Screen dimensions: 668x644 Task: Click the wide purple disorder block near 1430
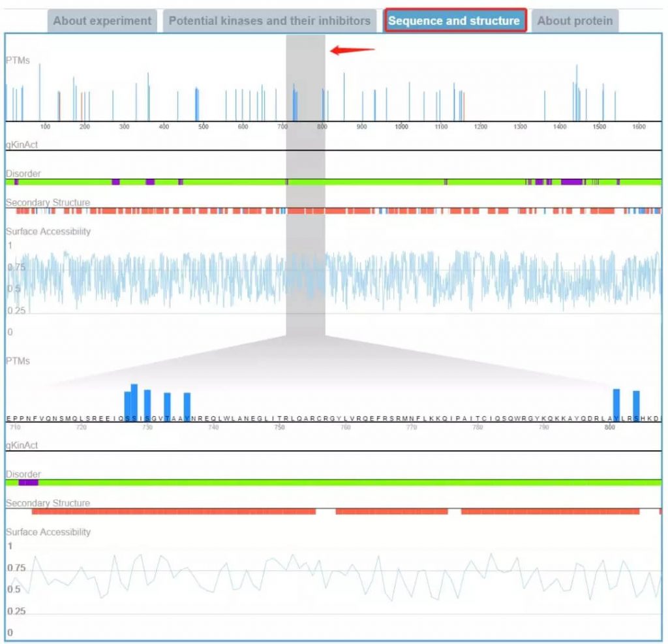[x=571, y=182]
